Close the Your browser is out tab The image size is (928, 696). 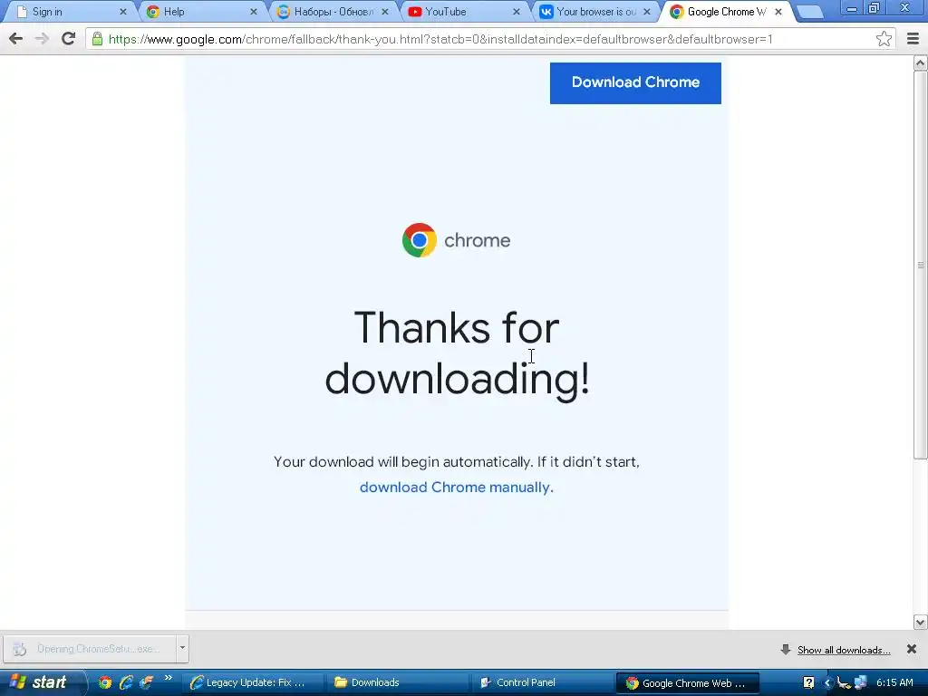(647, 12)
